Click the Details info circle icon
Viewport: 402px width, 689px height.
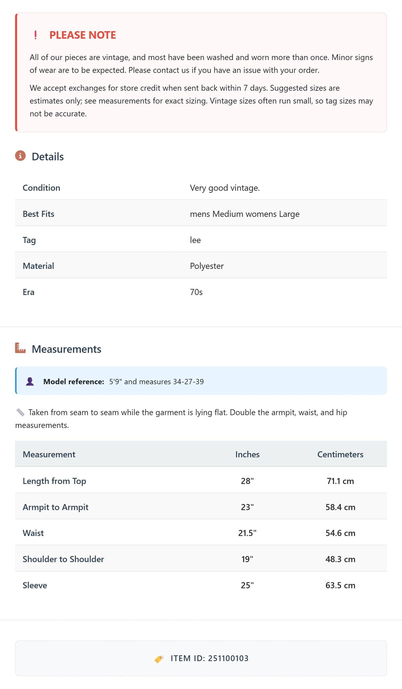pos(20,156)
